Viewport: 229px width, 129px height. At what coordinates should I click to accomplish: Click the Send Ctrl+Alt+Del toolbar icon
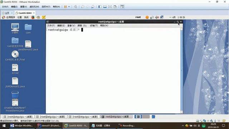pyautogui.click(x=75, y=7)
